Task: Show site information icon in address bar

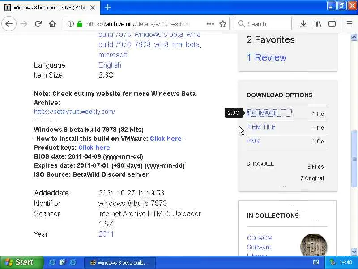Action: tap(71, 24)
